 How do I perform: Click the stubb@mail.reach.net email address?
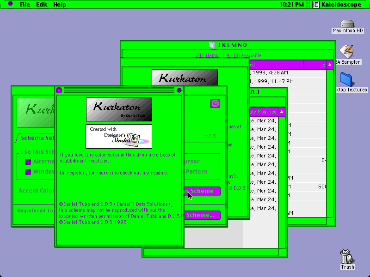click(84, 161)
